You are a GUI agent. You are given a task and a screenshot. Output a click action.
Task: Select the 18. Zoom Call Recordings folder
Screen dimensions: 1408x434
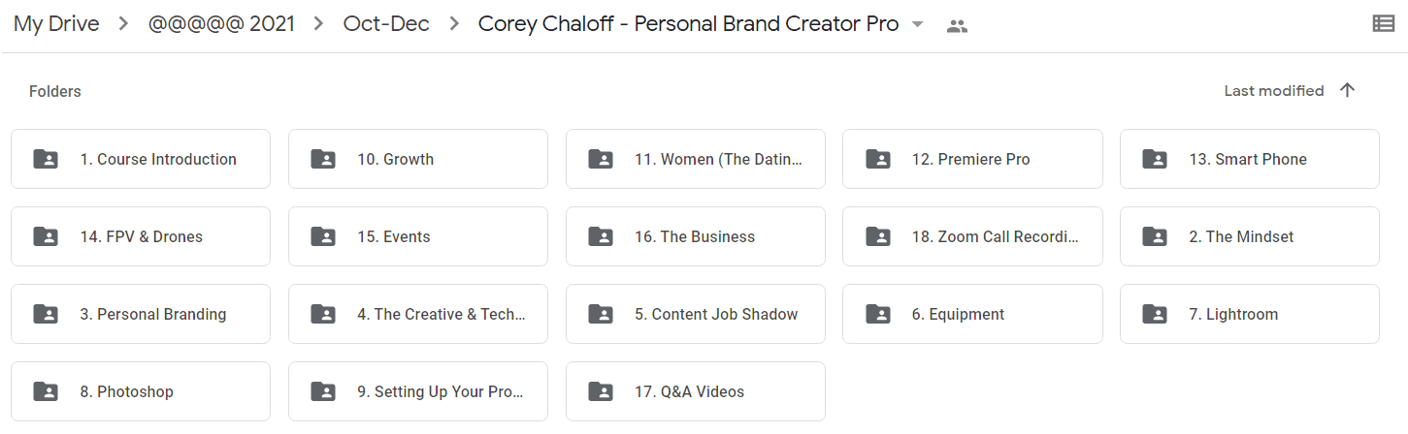click(972, 236)
